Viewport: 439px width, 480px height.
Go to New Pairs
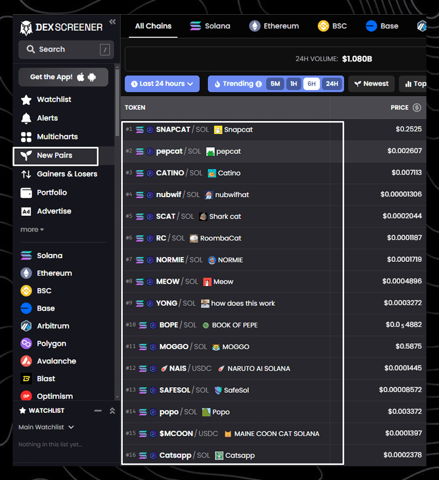coord(55,156)
